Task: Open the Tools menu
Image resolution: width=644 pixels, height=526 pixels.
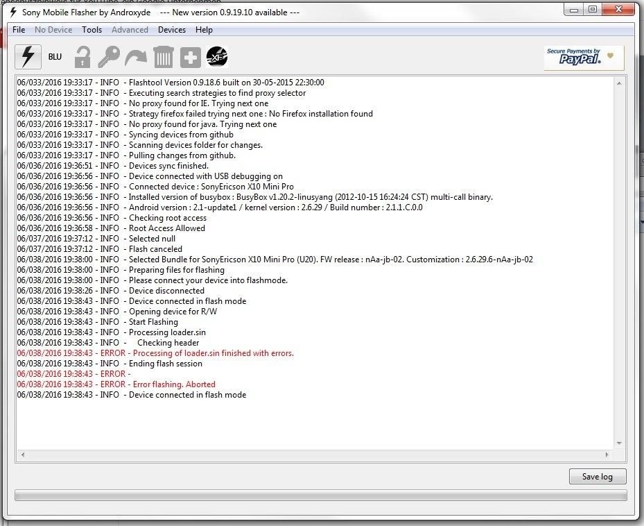Action: (x=92, y=30)
